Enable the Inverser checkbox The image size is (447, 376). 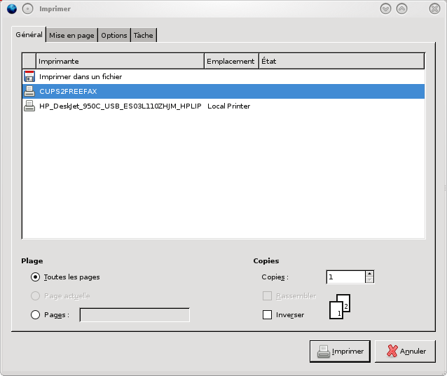267,315
